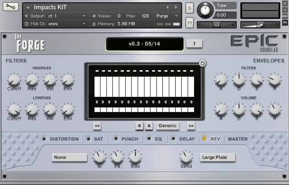The image size is (289, 185).
Task: Click the first step bar in the sequencer
Action: click(x=97, y=87)
